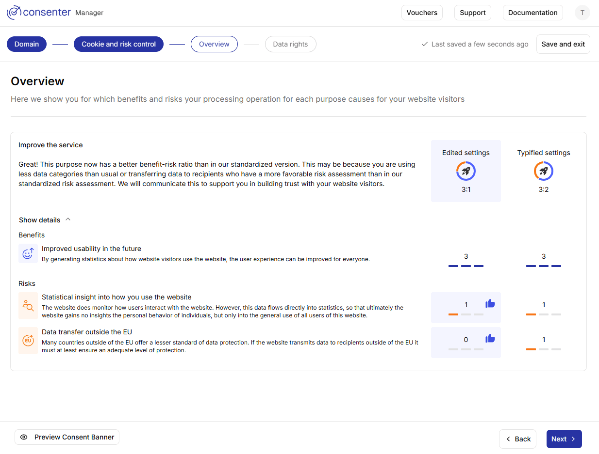Click the eye icon on Preview Consent Banner

24,437
